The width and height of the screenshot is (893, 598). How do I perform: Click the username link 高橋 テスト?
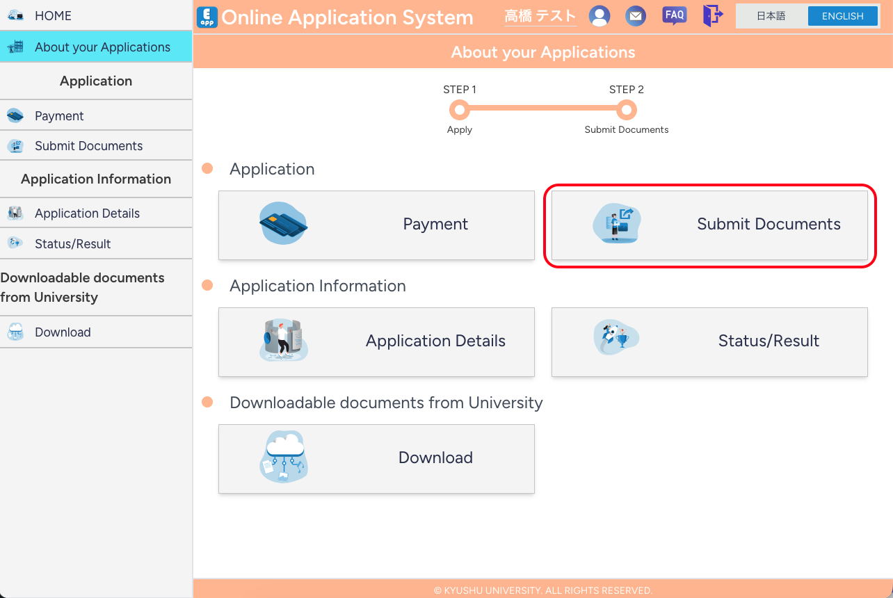[x=540, y=15]
